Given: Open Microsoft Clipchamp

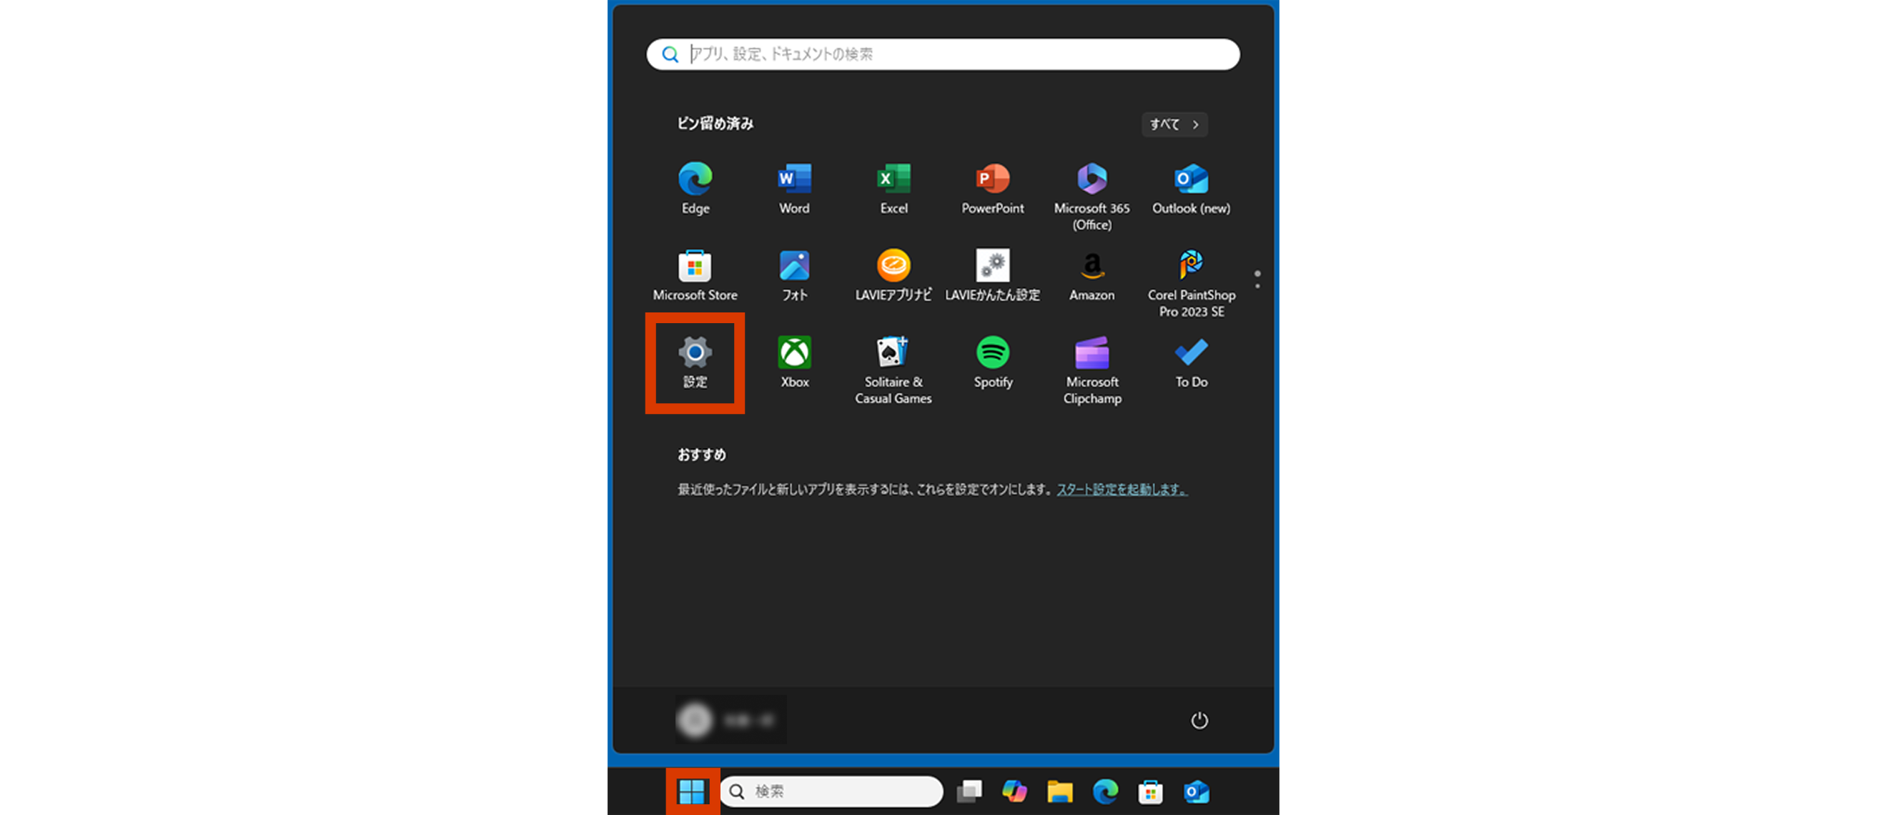Looking at the screenshot, I should [1091, 370].
